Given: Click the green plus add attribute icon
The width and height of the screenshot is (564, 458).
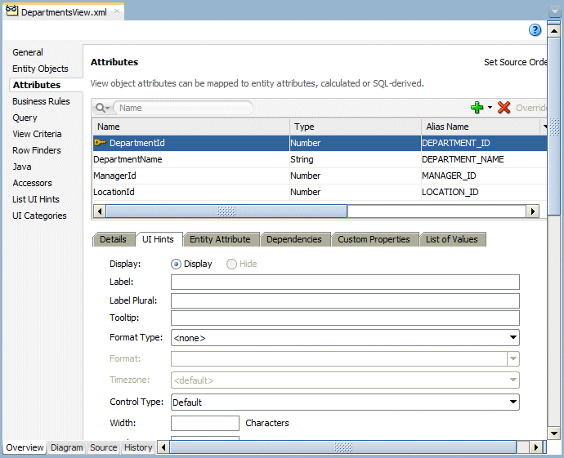Looking at the screenshot, I should (x=477, y=108).
